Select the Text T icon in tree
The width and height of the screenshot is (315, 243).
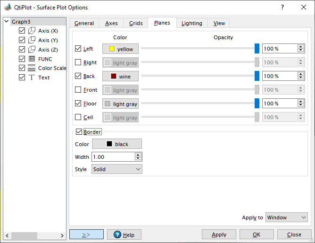pos(32,78)
